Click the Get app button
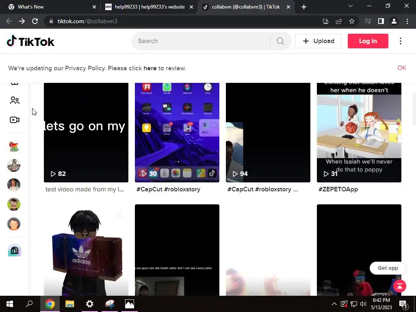The image size is (416, 312). [388, 268]
